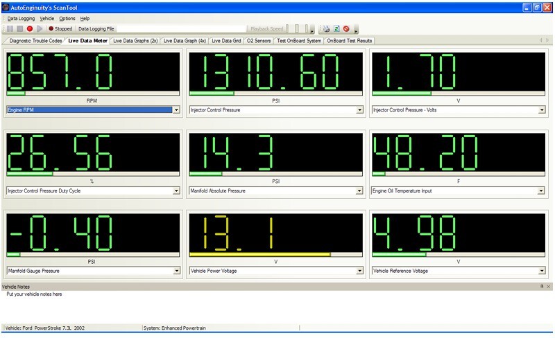Open the Injector Control Pressure Duty Cycle dropdown
Image resolution: width=555 pixels, height=338 pixels.
(x=177, y=190)
